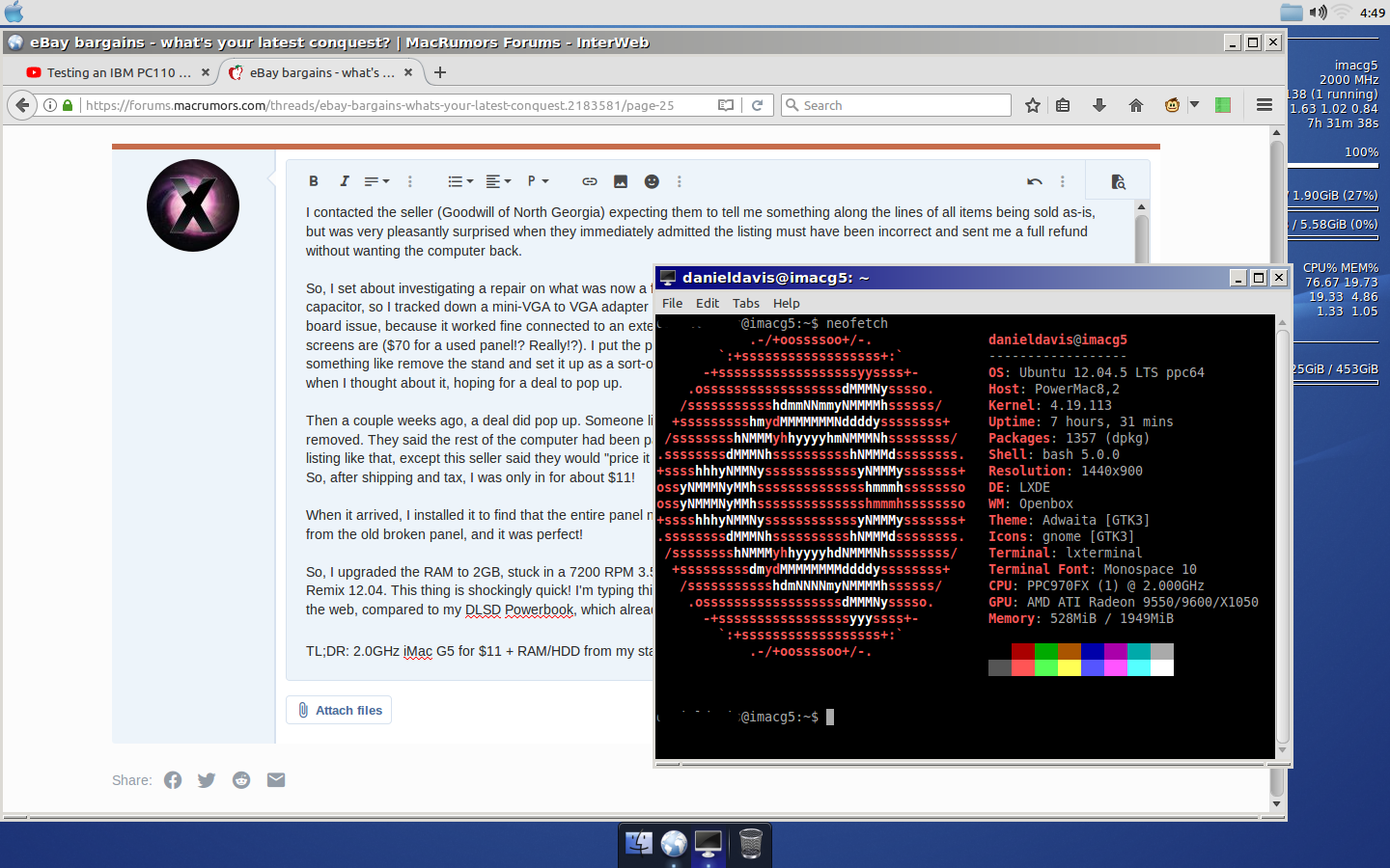Click the terminal scrollbar

tap(1283, 535)
